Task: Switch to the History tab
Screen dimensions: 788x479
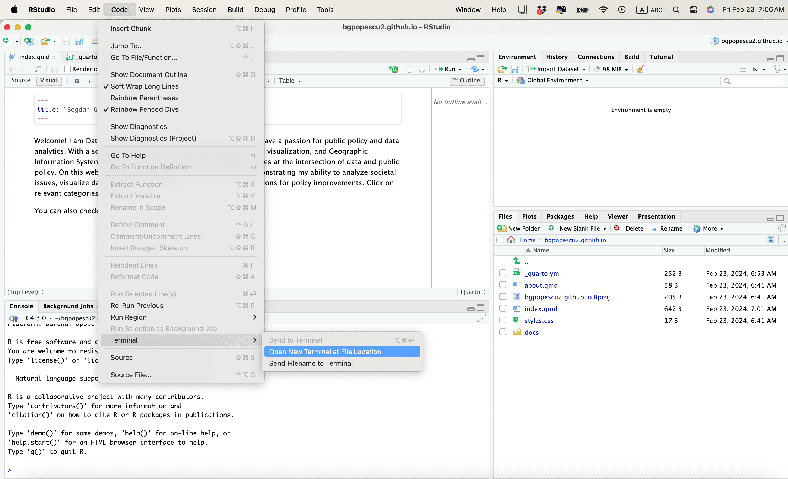Action: [x=556, y=57]
